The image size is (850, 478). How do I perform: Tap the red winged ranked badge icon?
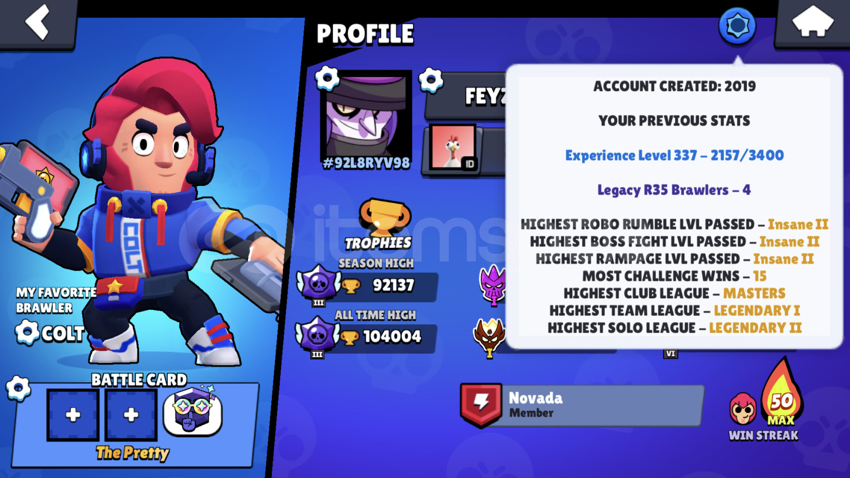click(489, 337)
